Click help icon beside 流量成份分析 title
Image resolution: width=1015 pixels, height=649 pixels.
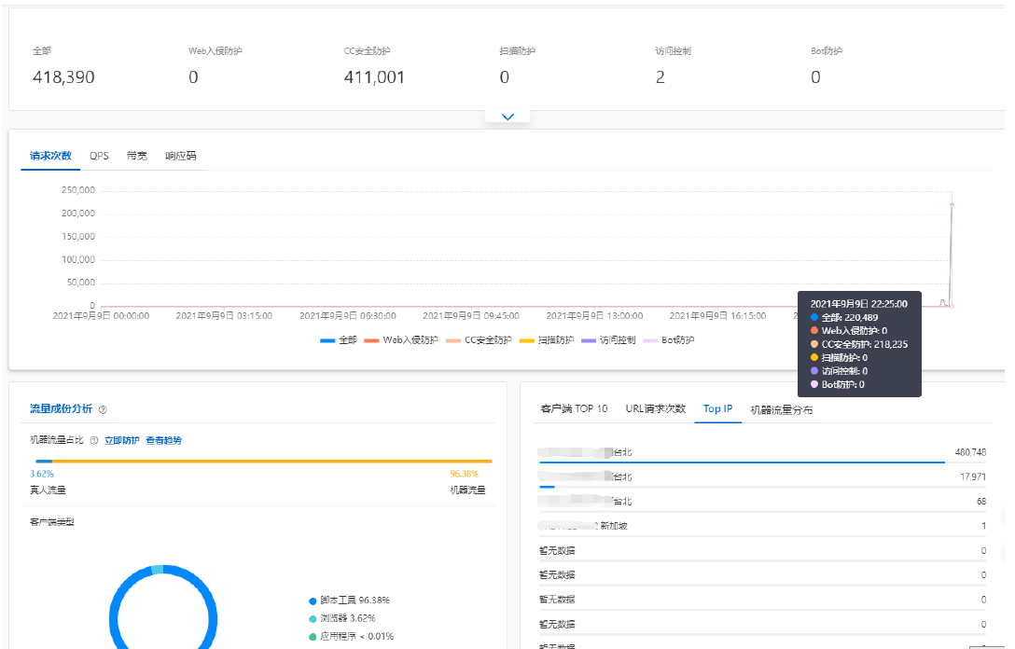[103, 409]
